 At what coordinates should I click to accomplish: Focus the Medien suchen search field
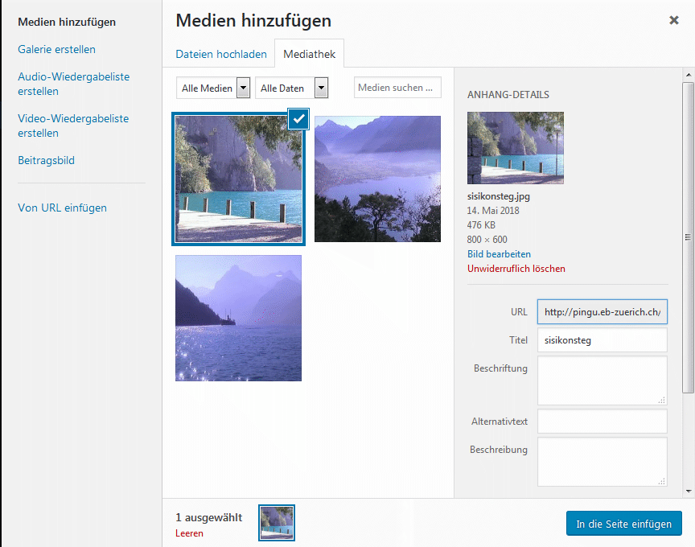click(397, 88)
